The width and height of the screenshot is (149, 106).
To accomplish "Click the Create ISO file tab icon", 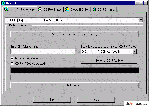I will [67, 9].
